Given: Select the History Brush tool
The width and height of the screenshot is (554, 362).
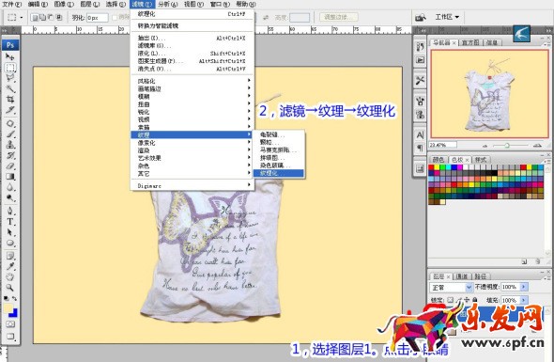Looking at the screenshot, I should [x=10, y=155].
